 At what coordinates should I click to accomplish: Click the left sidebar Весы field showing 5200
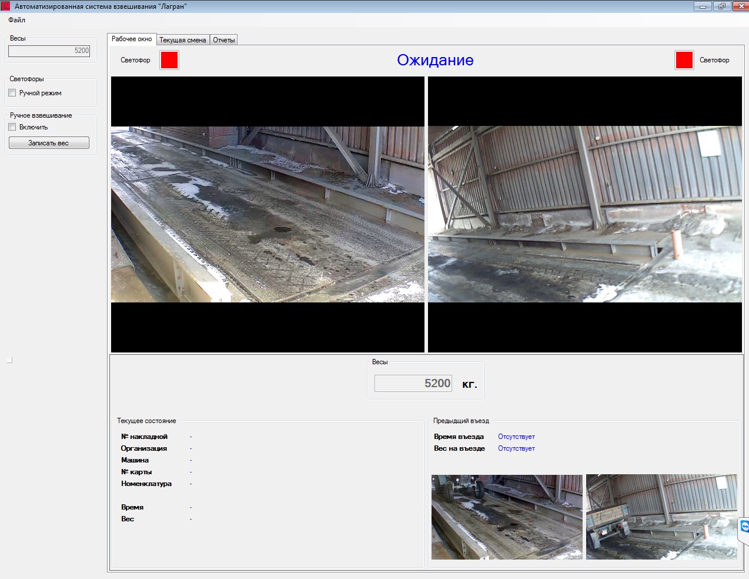click(49, 51)
